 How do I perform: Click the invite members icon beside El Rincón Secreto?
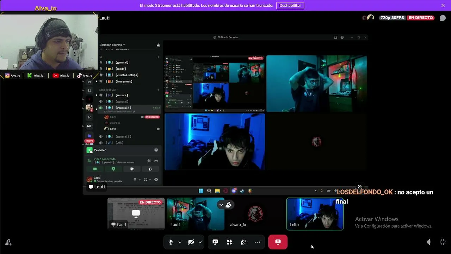[x=158, y=45]
